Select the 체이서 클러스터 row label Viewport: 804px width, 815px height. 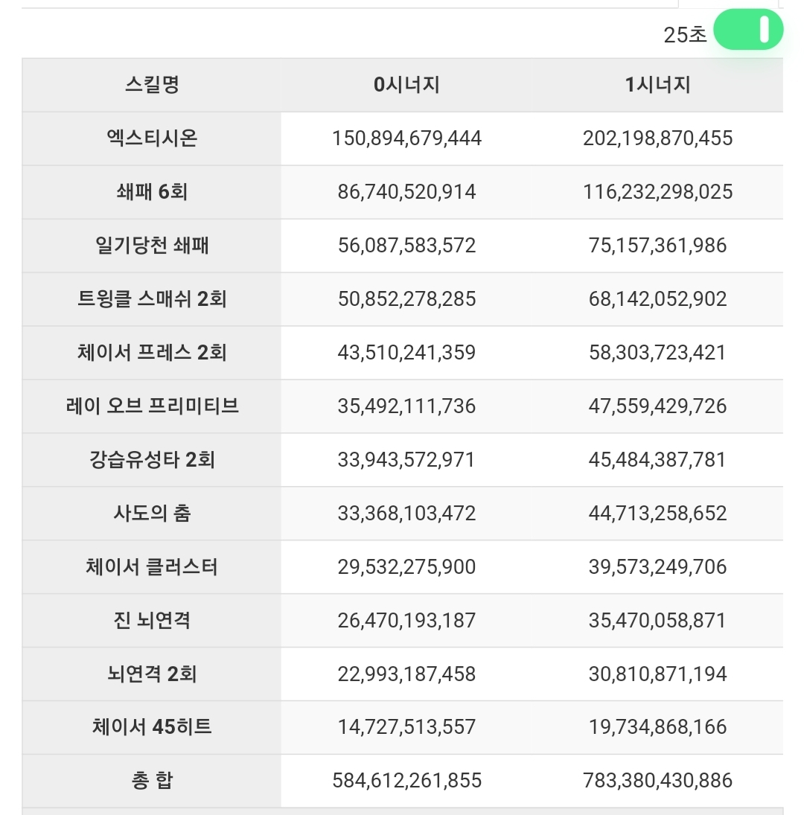click(x=152, y=566)
